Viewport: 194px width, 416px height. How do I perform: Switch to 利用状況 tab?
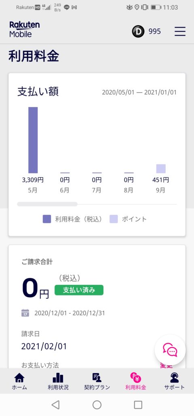tap(58, 381)
